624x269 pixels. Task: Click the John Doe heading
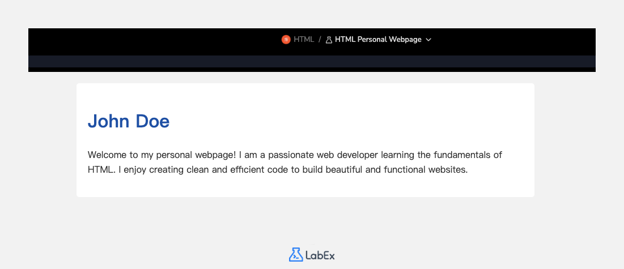[x=129, y=121]
